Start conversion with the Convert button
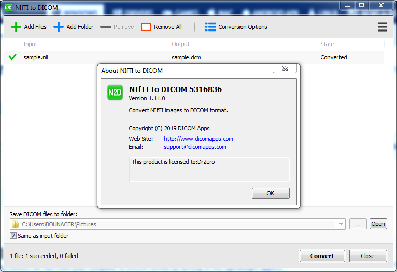 click(322, 256)
